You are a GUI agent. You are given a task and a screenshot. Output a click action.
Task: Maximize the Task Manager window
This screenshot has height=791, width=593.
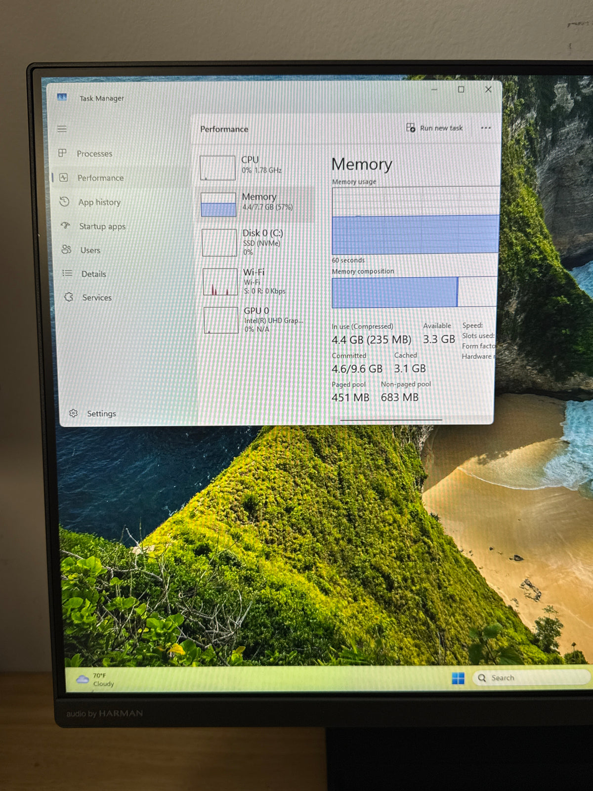point(461,89)
